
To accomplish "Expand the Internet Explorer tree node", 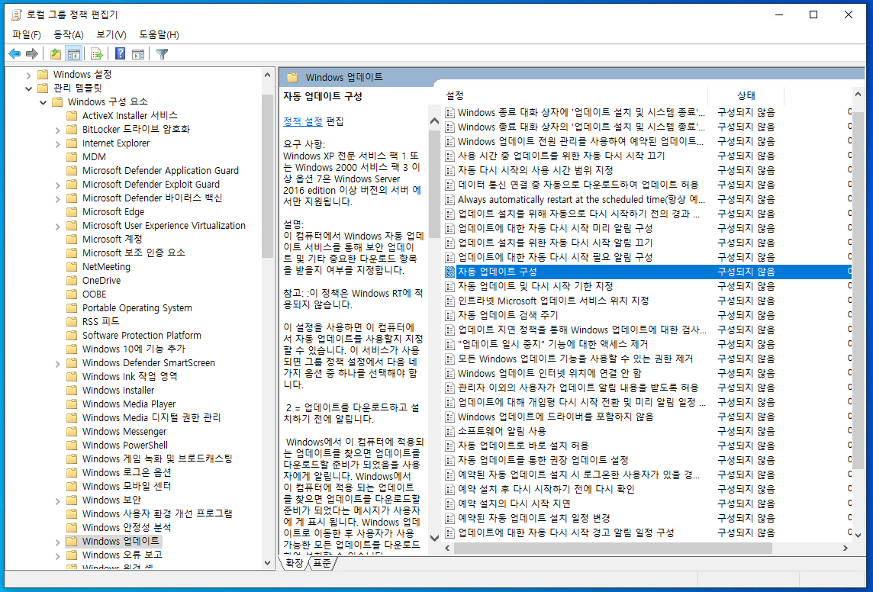I will tap(57, 143).
